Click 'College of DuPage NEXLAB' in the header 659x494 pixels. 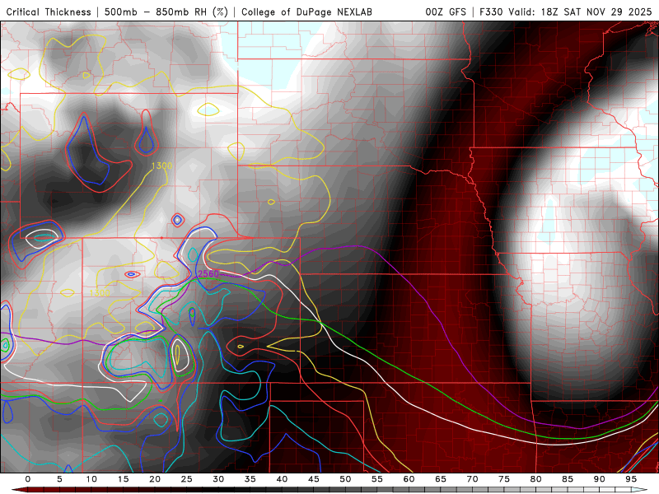(x=306, y=12)
